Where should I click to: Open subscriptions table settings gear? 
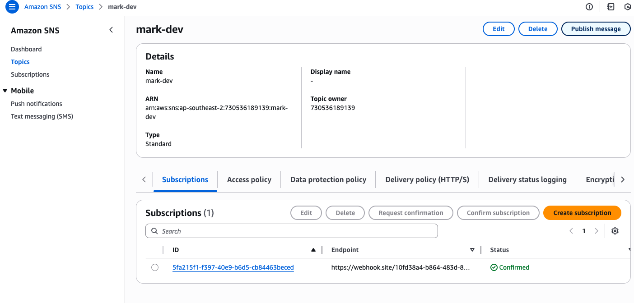coord(615,231)
